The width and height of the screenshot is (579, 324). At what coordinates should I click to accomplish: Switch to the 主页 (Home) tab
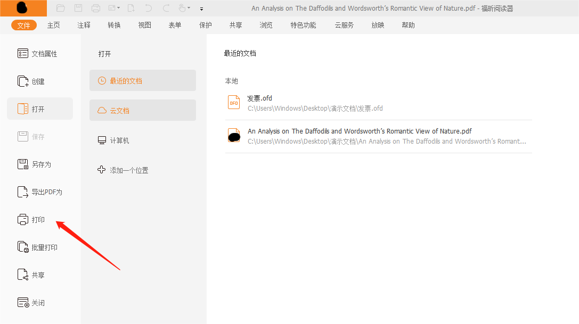point(53,24)
